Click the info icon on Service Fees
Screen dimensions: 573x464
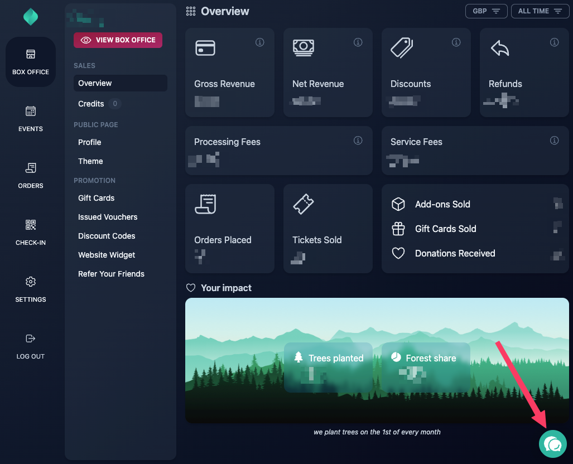[555, 141]
